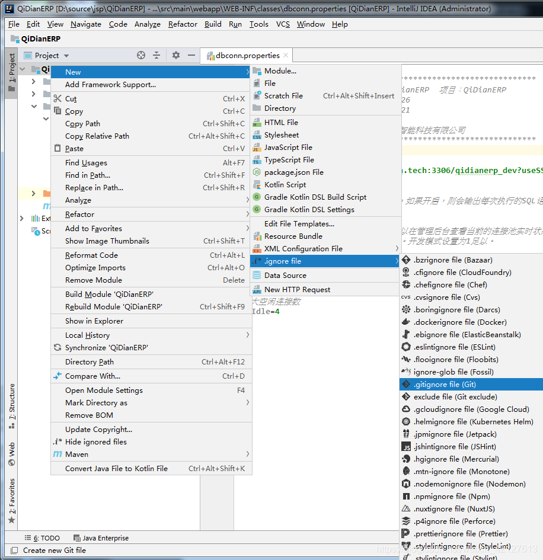This screenshot has height=560, width=543.
Task: Click Convert Java File to Kotlin File
Action: click(151, 468)
